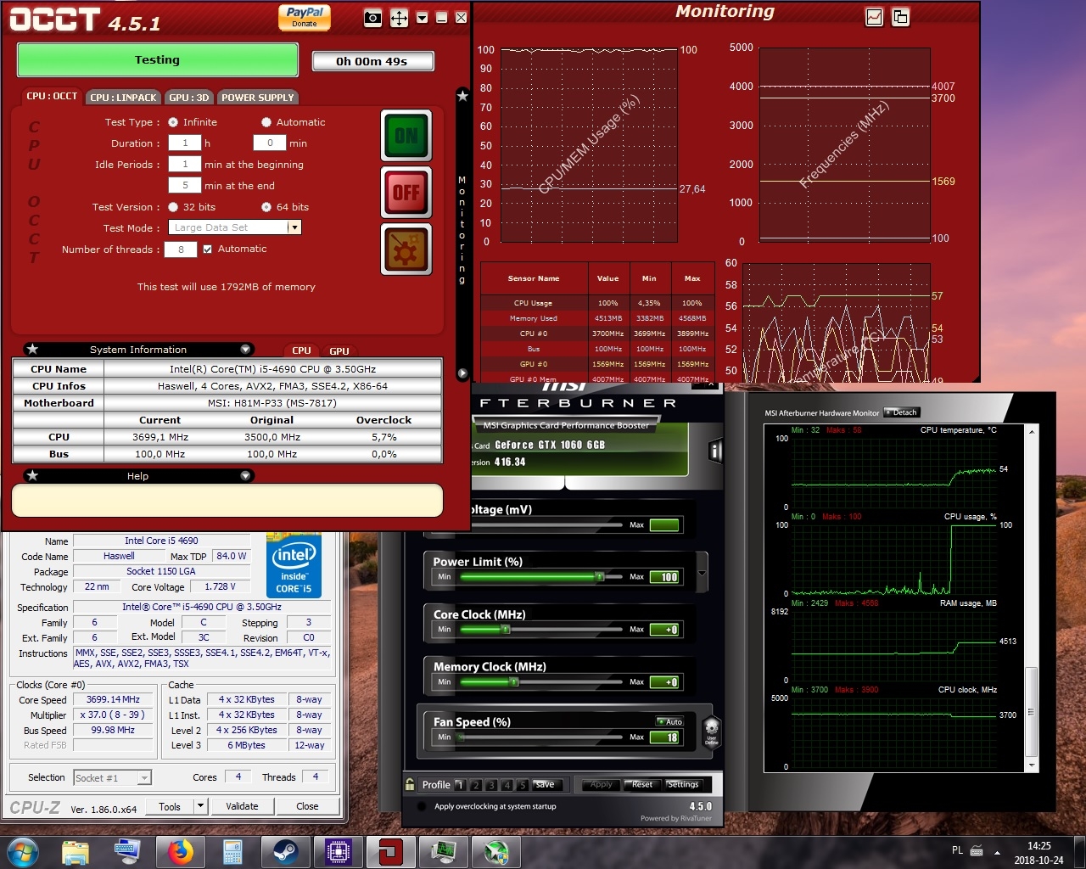Switch to the CPU : OCCT tab
This screenshot has width=1086, height=869.
pos(52,96)
